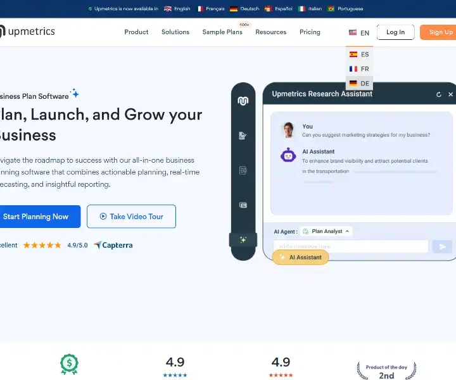Activate the AI sparkle icon in sidebar
Screen dimensions: 456x380
(x=243, y=239)
